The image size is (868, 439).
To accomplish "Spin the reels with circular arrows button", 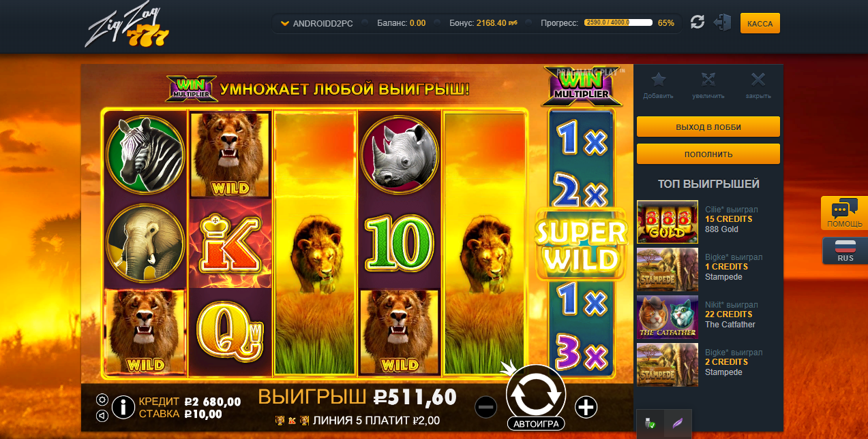I will 536,391.
